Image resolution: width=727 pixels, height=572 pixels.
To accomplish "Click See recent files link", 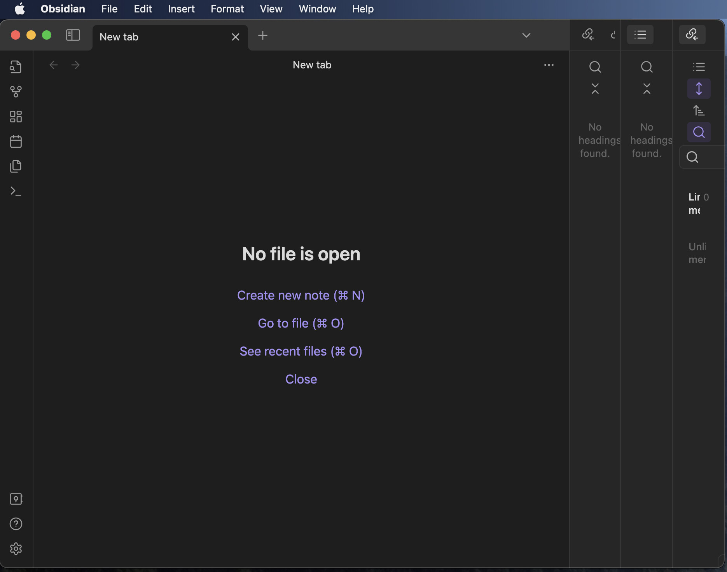I will 301,351.
